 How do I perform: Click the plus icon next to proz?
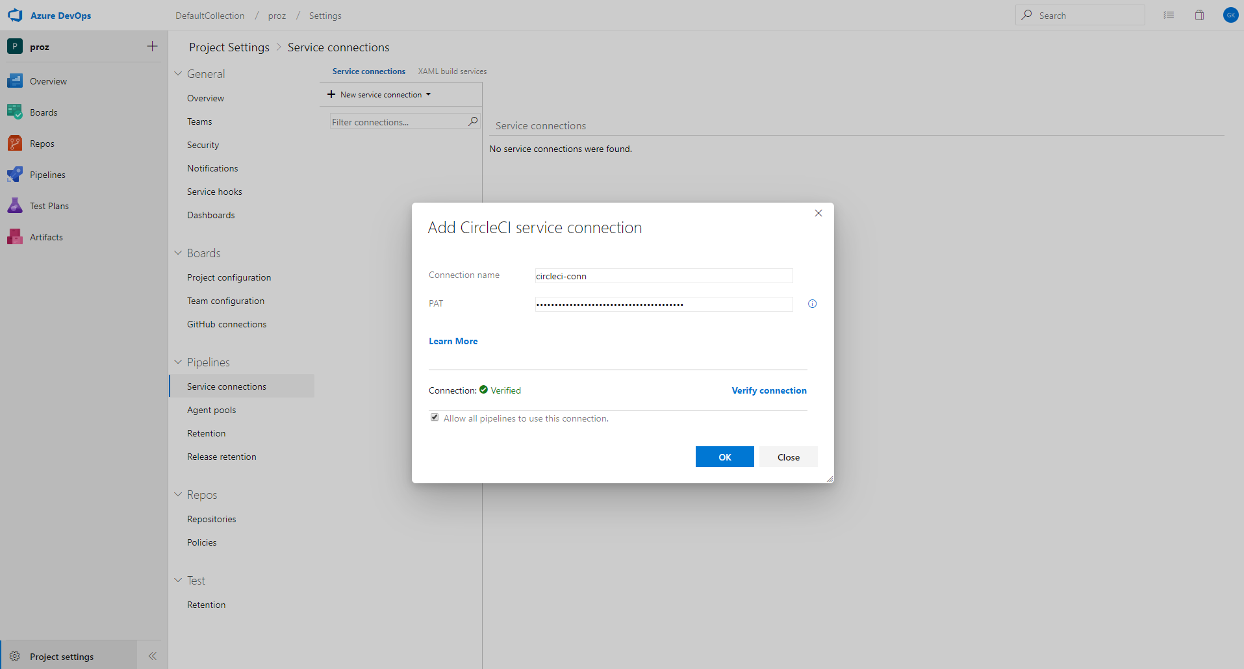tap(152, 46)
